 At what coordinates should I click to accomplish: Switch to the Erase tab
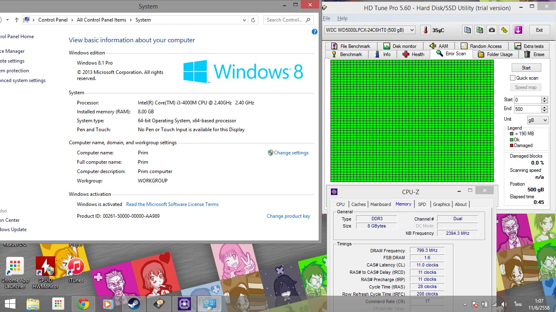534,54
